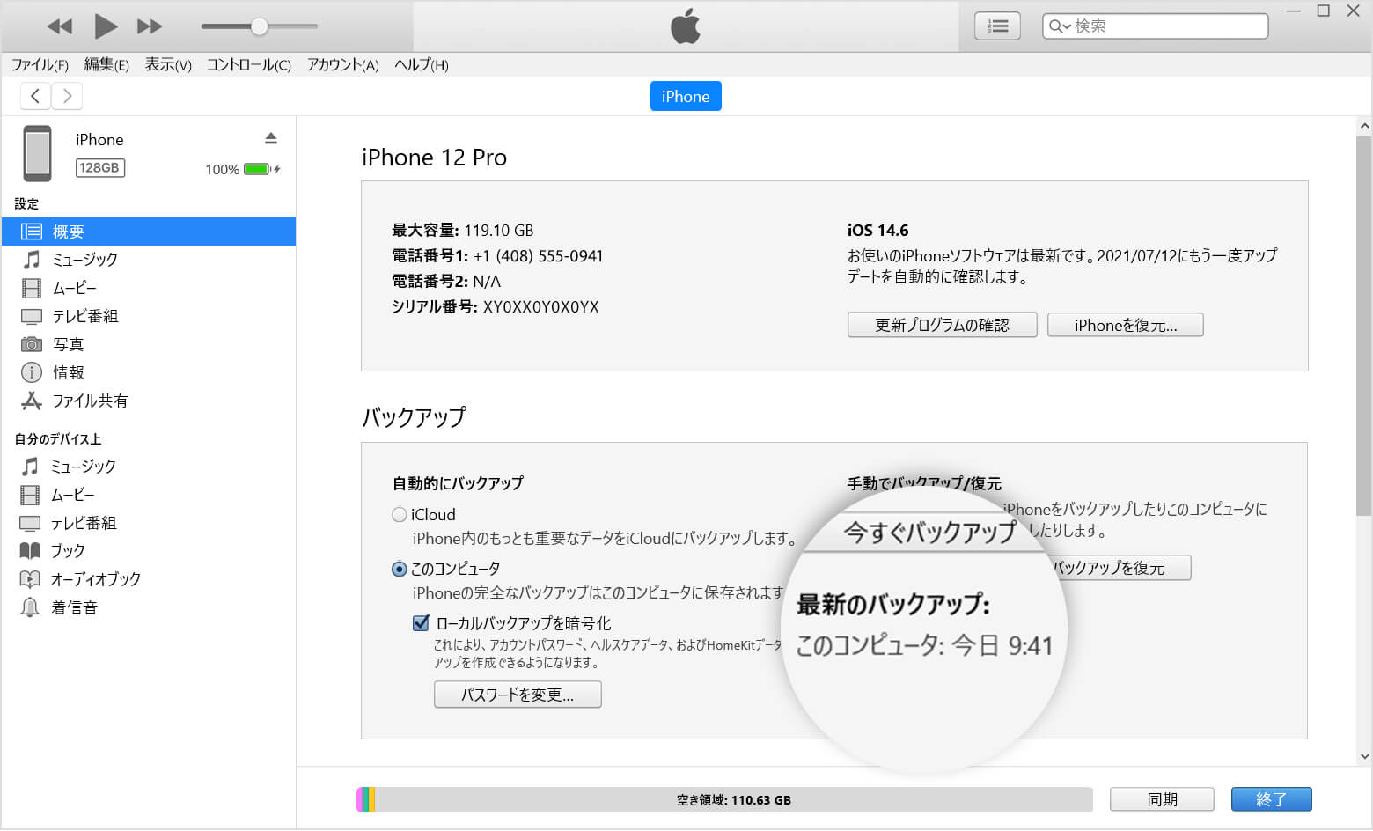The height and width of the screenshot is (831, 1373).
Task: Open ファイル共有 apps icon in sidebar
Action: point(32,401)
